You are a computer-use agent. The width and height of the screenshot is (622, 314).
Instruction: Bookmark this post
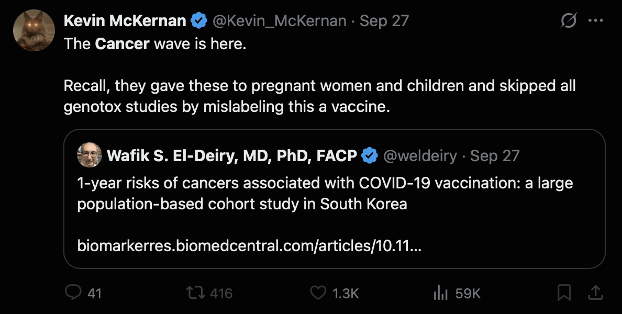point(564,293)
